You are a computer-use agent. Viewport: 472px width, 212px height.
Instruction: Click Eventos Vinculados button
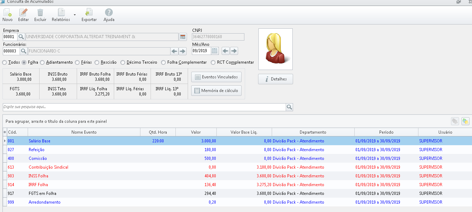point(216,77)
